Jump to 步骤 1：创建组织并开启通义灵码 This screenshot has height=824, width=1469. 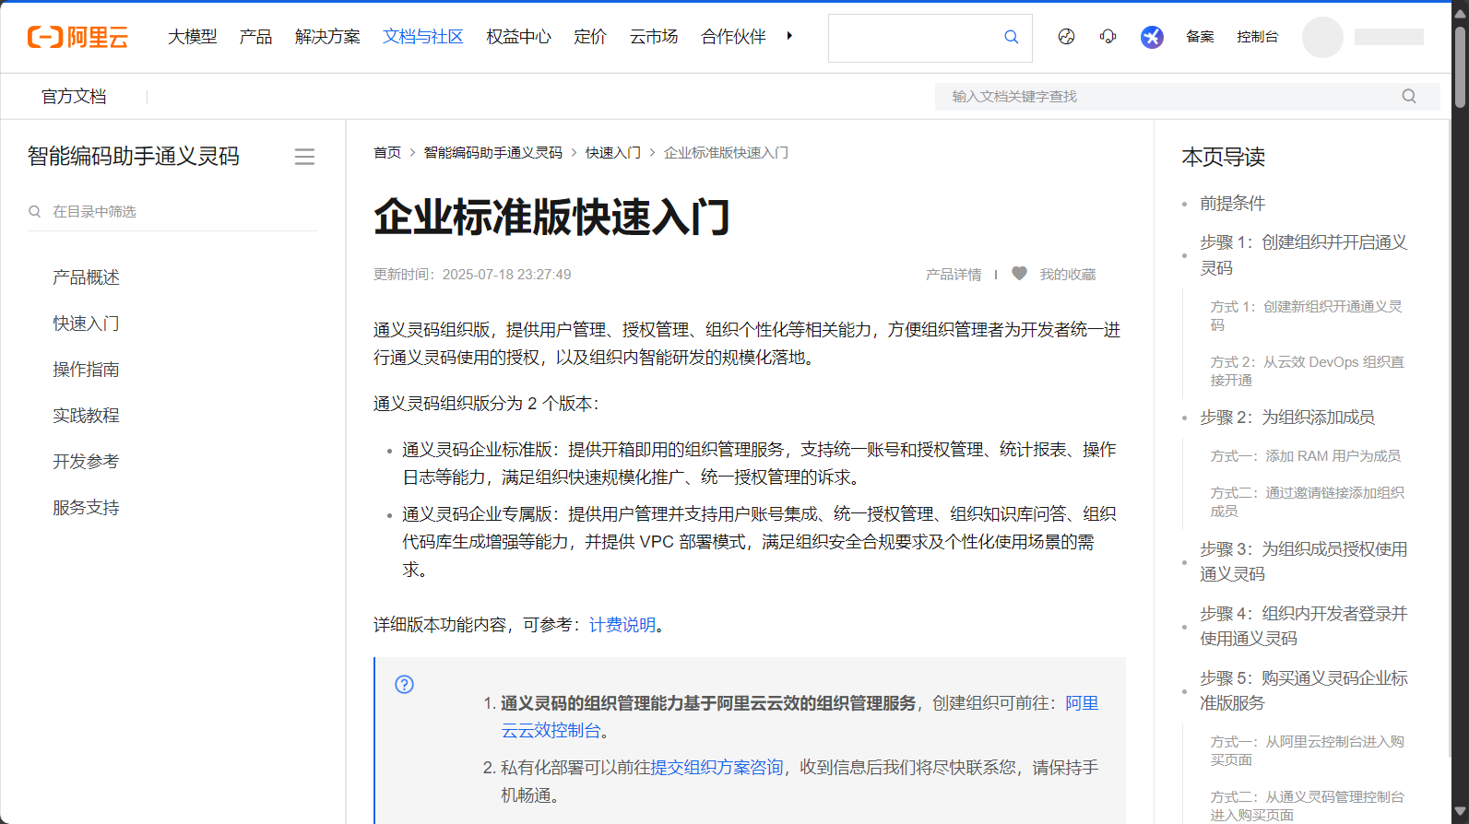1303,255
